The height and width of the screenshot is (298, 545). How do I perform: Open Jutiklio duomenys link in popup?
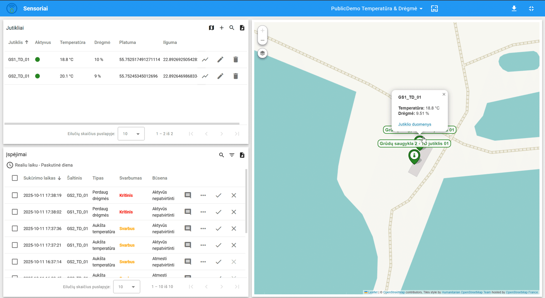click(415, 124)
